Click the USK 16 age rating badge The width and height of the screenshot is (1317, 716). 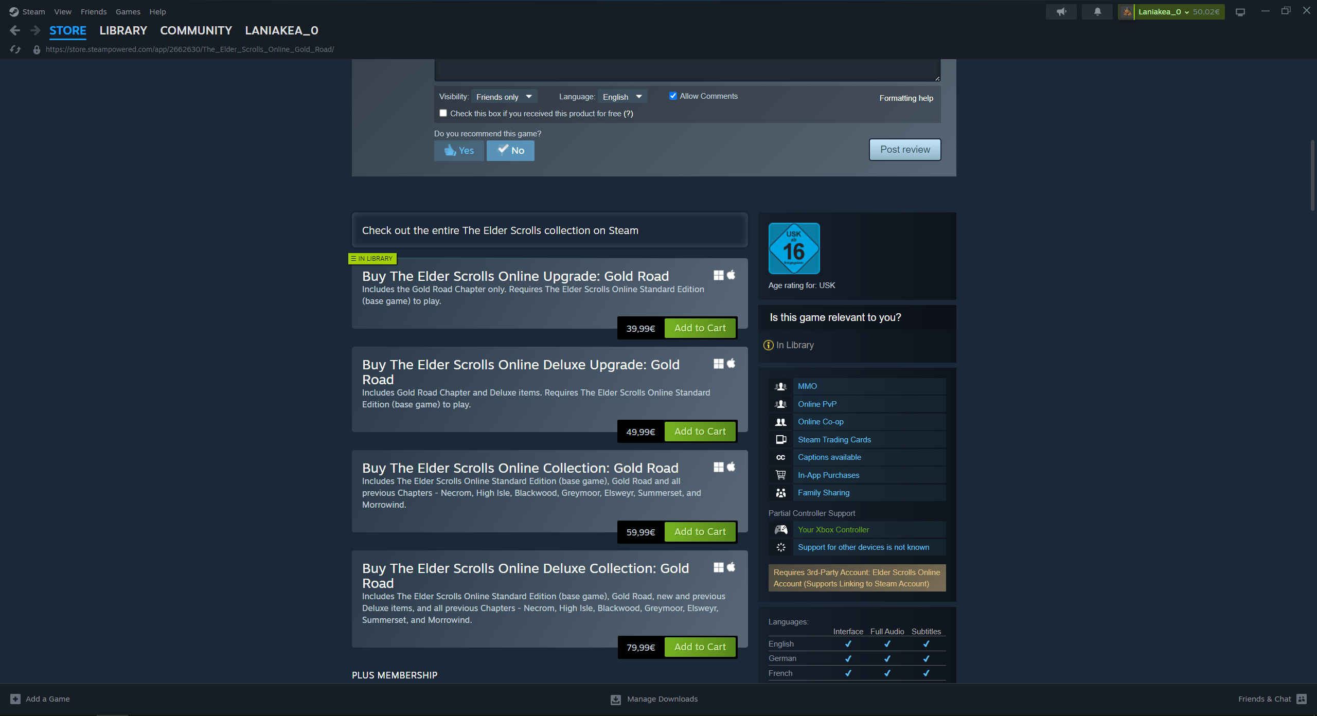coord(794,248)
